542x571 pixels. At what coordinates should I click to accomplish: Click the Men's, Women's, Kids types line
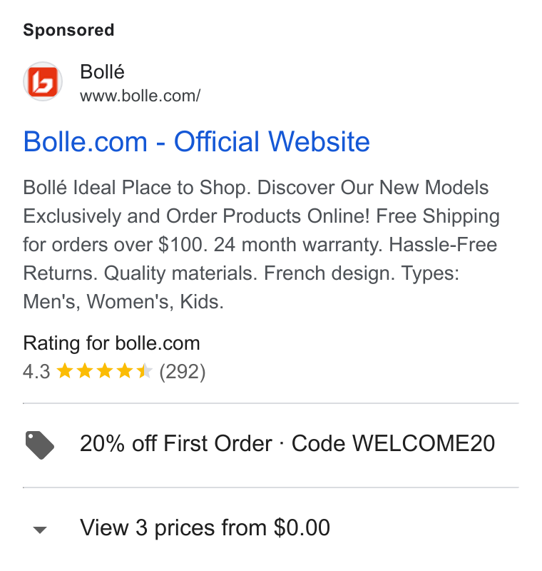click(x=123, y=301)
